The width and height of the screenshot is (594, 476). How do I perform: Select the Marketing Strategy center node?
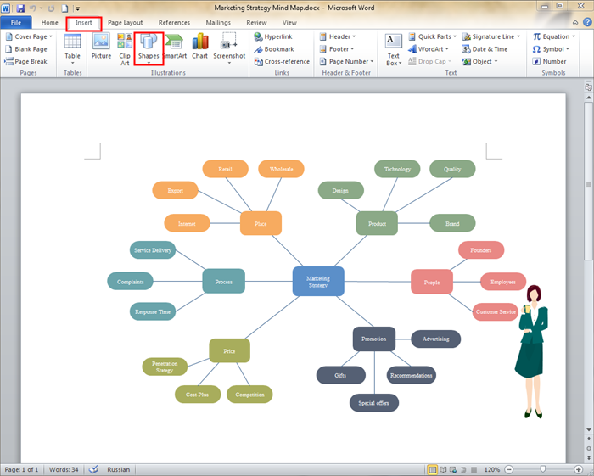[x=318, y=282]
